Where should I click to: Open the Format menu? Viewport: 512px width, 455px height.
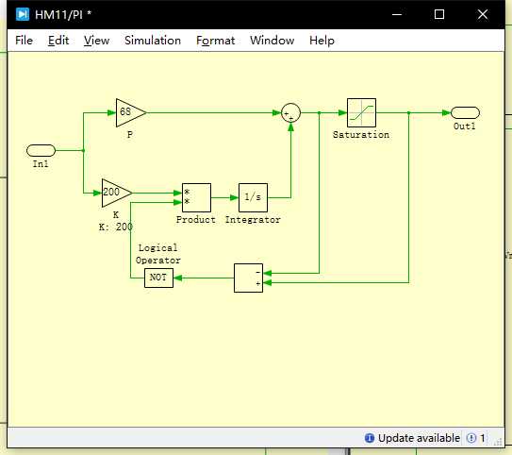[x=215, y=41]
